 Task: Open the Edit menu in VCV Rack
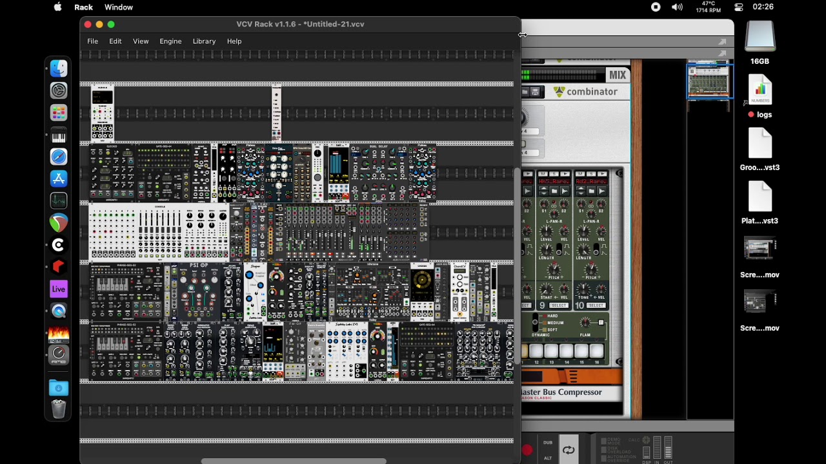tap(116, 41)
